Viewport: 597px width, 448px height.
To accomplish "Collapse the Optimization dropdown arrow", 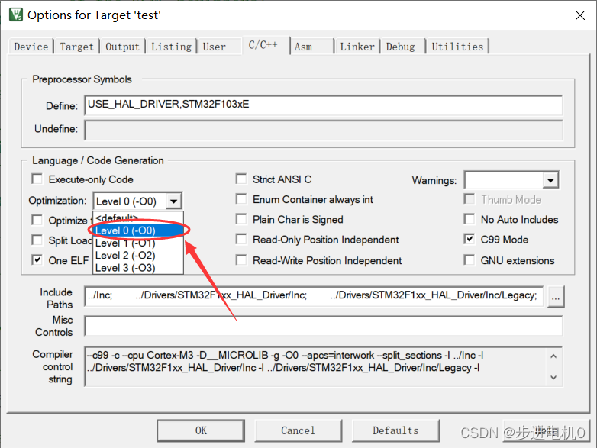I will [x=173, y=201].
